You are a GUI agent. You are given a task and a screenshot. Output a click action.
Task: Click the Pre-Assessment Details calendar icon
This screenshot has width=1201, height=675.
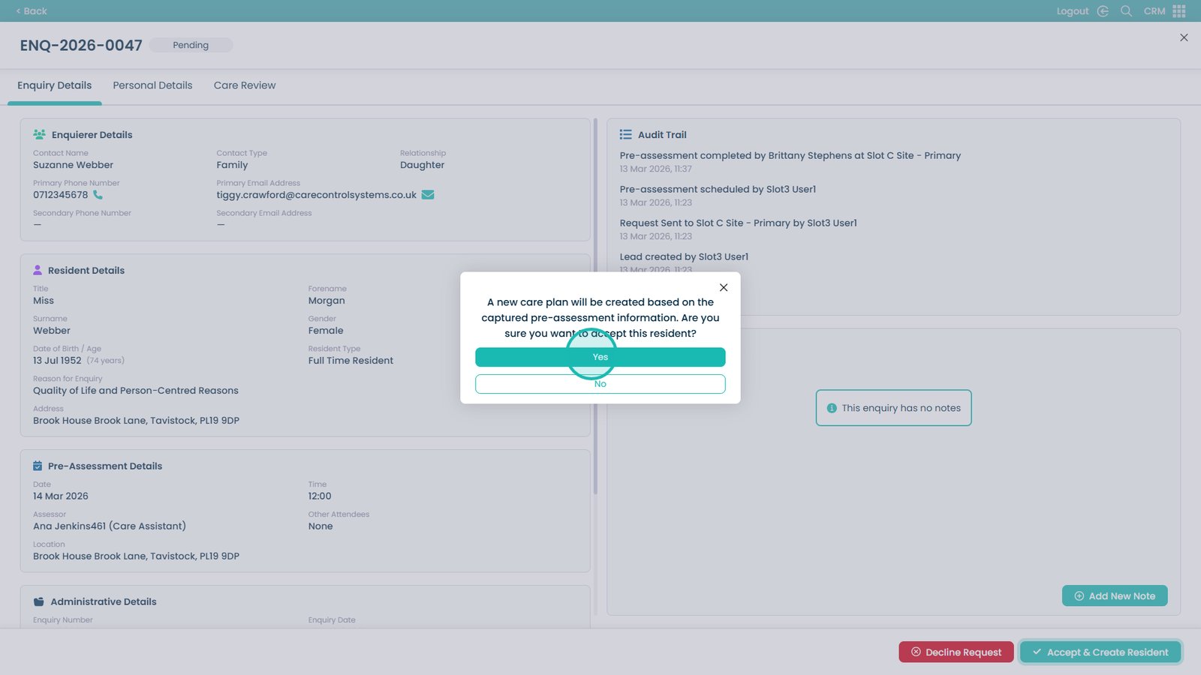(38, 466)
